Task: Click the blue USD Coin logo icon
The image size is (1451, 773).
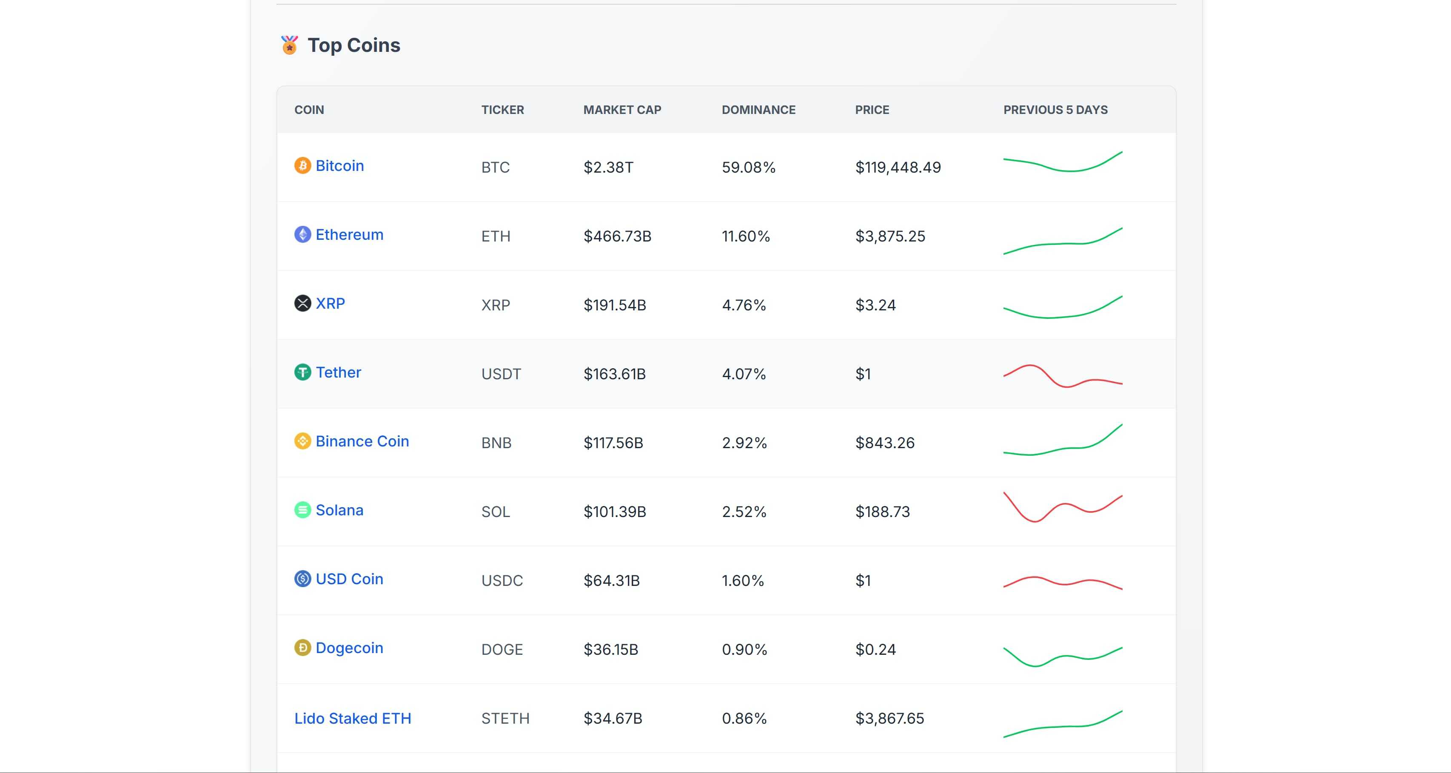Action: point(302,579)
